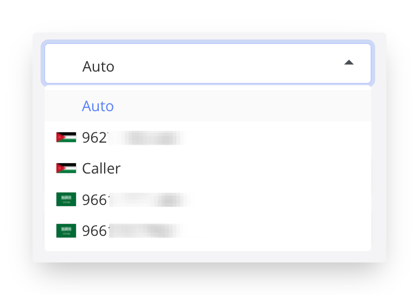Pick the first number starting with 966

click(x=208, y=200)
